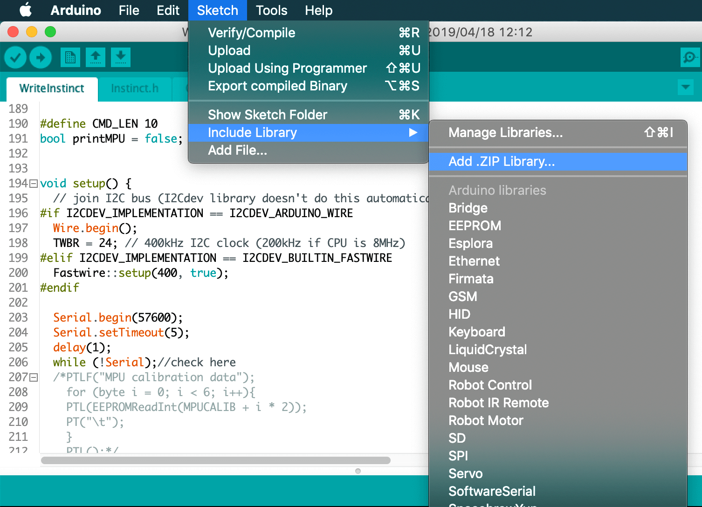The width and height of the screenshot is (702, 507).
Task: Click the line '#define CMD_LEN 10'
Action: (x=99, y=123)
